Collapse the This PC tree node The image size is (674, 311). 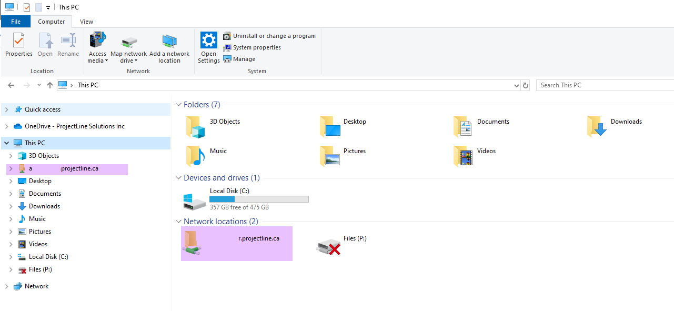(x=6, y=143)
